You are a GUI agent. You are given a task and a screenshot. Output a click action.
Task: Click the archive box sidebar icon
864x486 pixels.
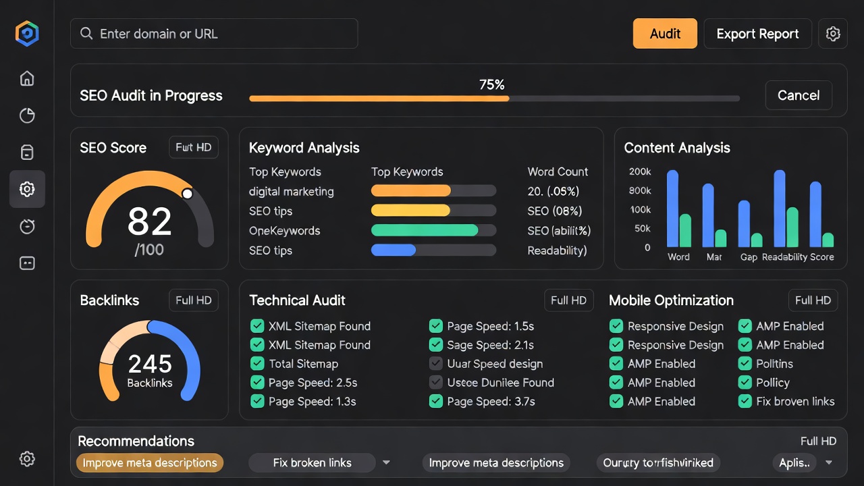tap(27, 153)
